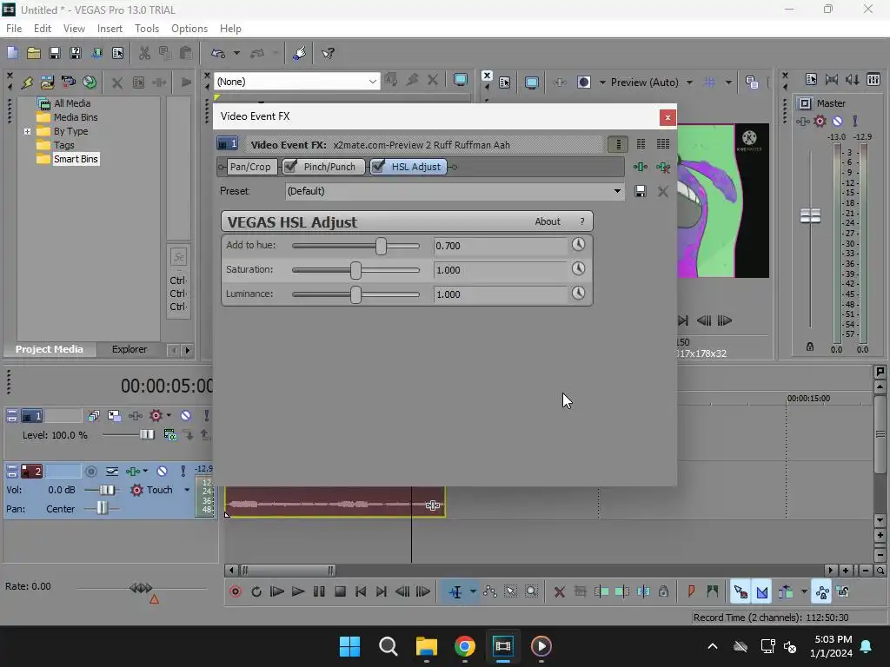890x667 pixels.
Task: Click the Pan/Crop button in FX chain
Action: click(250, 167)
